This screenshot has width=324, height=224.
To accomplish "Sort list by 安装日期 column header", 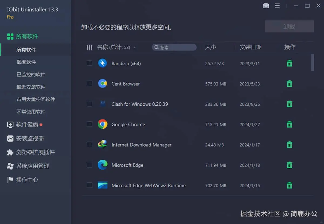I will 251,47.
